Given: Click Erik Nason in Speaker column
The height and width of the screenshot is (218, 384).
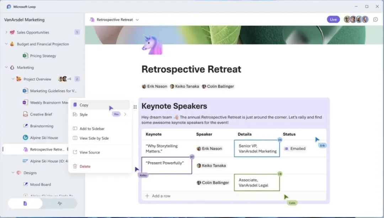Looking at the screenshot, I should [209, 148].
